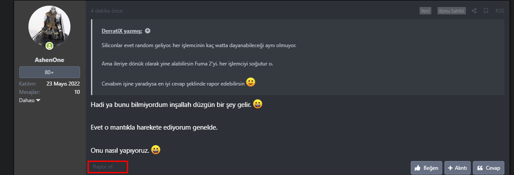Viewport: 514px width, 175px height.
Task: Like the post with the Beğen button
Action: (426, 168)
